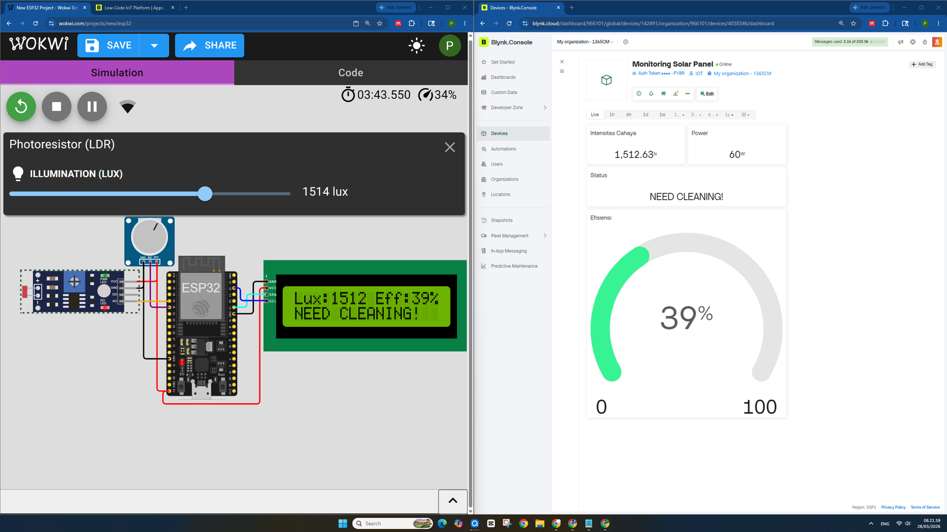Click the Wokwi logo
The height and width of the screenshot is (532, 947).
[x=39, y=44]
